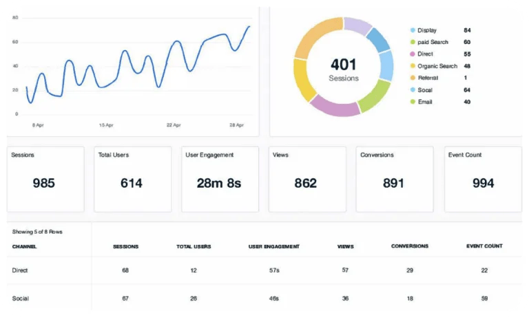
Task: Click the Socal legend color dot
Action: (413, 90)
